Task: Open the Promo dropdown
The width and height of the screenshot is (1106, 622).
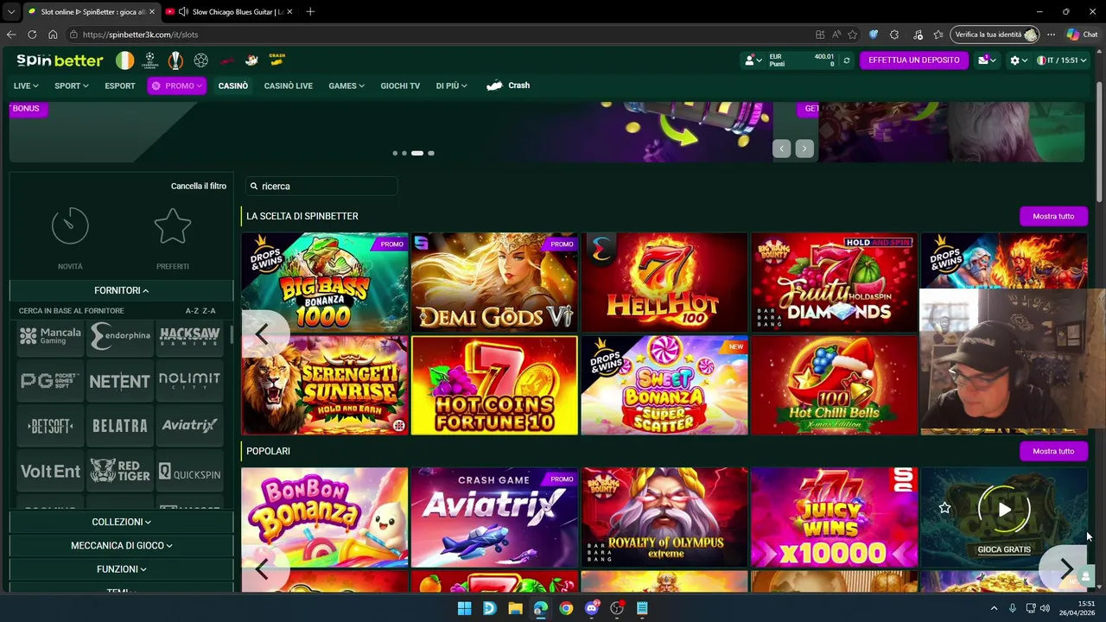Action: [x=176, y=86]
